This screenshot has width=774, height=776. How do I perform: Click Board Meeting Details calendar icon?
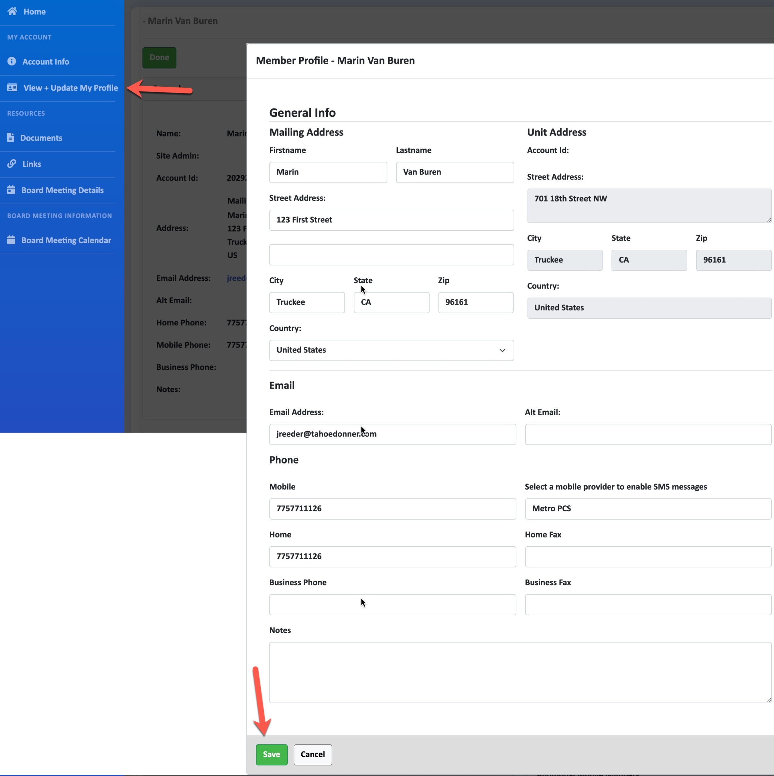pyautogui.click(x=11, y=189)
